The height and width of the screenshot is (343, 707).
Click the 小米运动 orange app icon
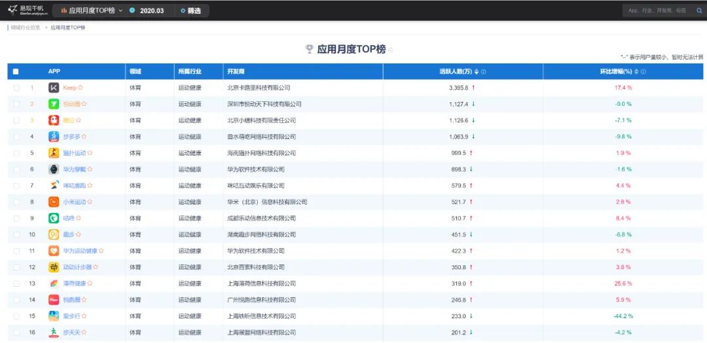tap(54, 202)
